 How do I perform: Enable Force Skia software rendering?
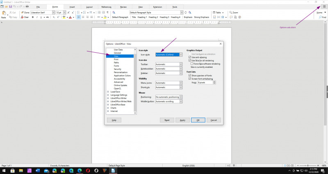click(x=192, y=64)
